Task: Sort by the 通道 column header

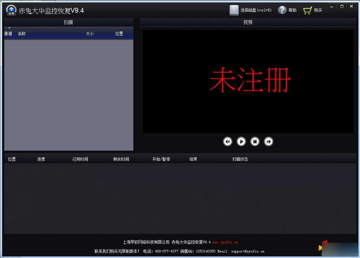Action: coord(8,34)
